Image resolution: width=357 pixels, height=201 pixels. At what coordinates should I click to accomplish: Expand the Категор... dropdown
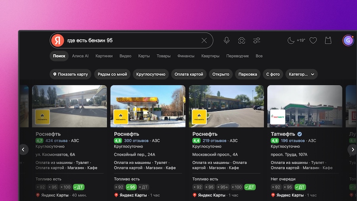click(301, 74)
